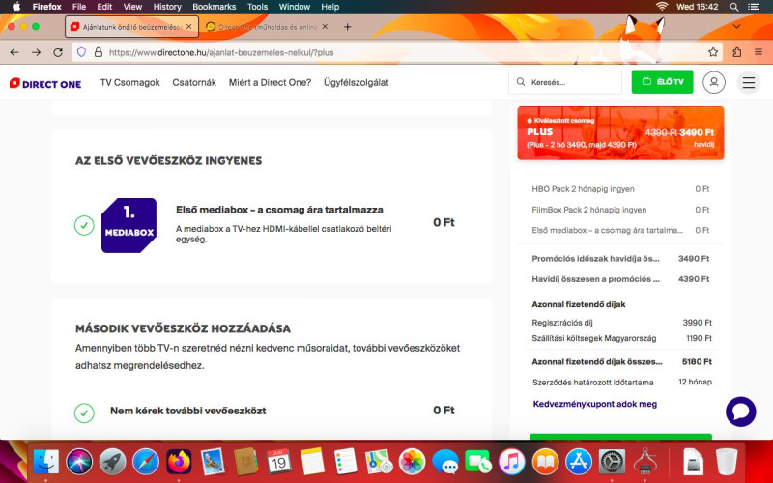Open the Firefox application menu
Viewport: 773px width, 483px height.
[759, 52]
